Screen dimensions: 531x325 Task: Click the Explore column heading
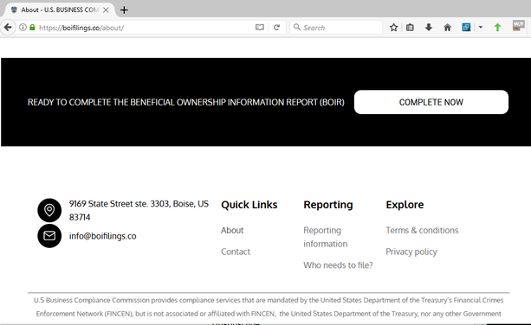405,205
